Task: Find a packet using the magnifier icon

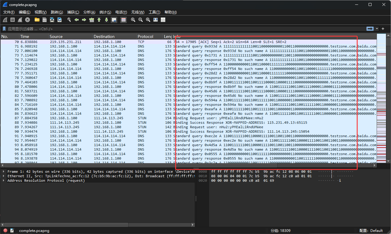Action: point(69,20)
